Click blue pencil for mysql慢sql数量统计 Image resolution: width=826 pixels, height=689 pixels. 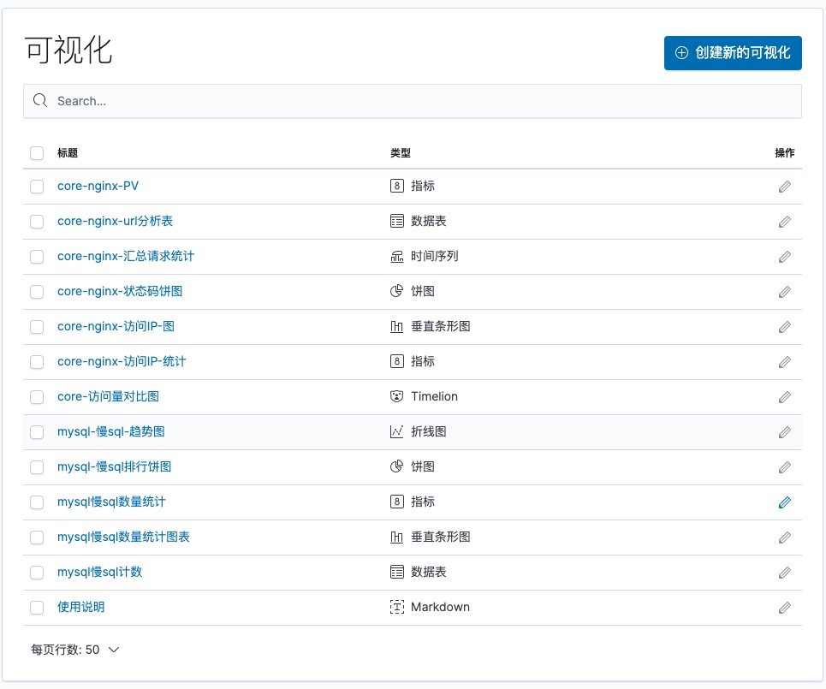coord(784,502)
